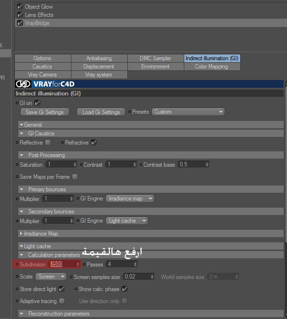Screen dimensions: 287x319
Task: Select the VrayBridge row in effects list
Action: [151, 23]
